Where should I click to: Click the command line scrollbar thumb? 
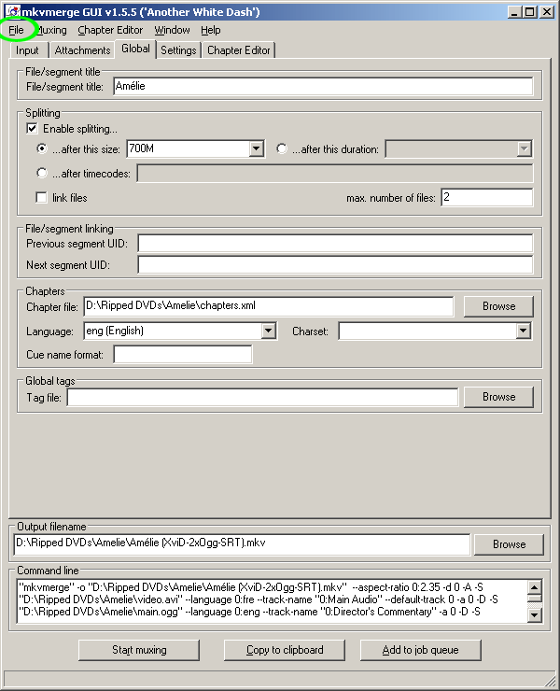534,598
